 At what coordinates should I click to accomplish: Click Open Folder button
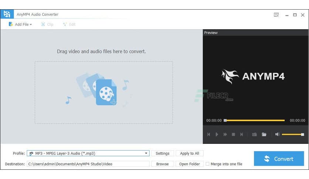[190, 164]
